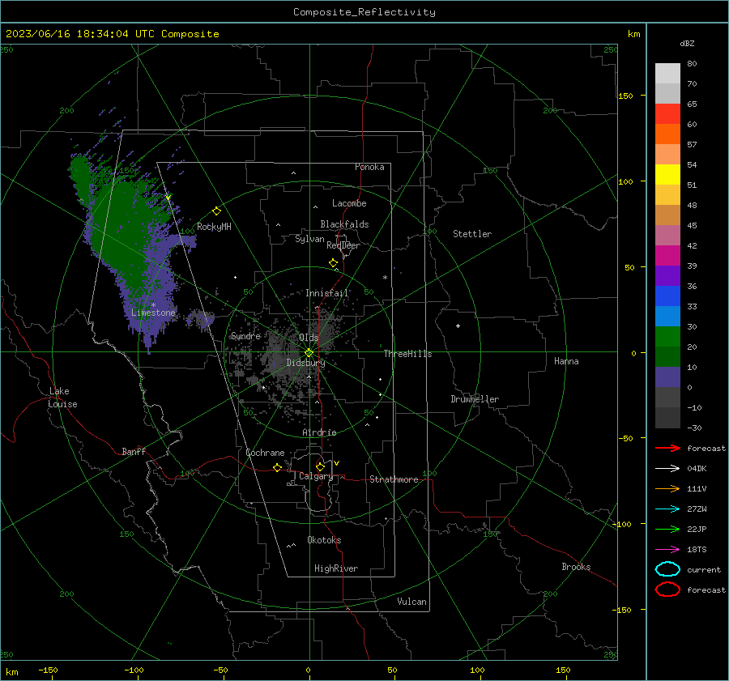Click the Drumheller city label
The height and width of the screenshot is (681, 729).
[475, 399]
